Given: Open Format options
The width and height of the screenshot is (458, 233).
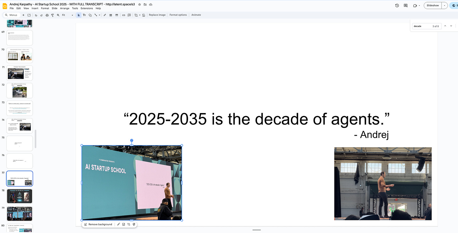Looking at the screenshot, I should click(178, 15).
